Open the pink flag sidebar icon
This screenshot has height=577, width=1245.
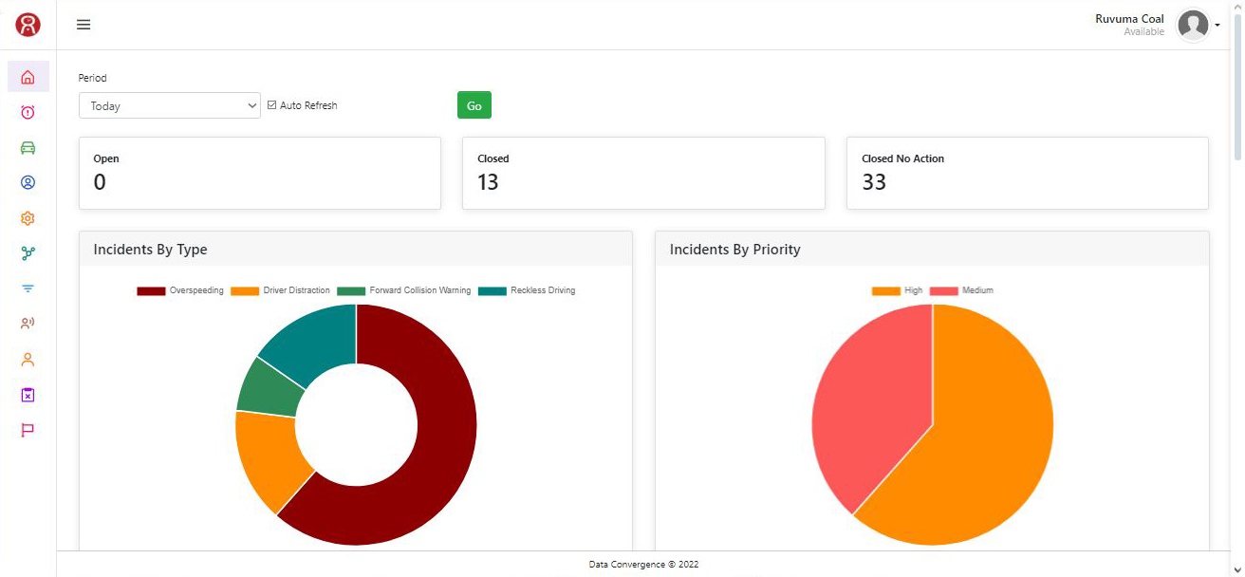point(28,430)
